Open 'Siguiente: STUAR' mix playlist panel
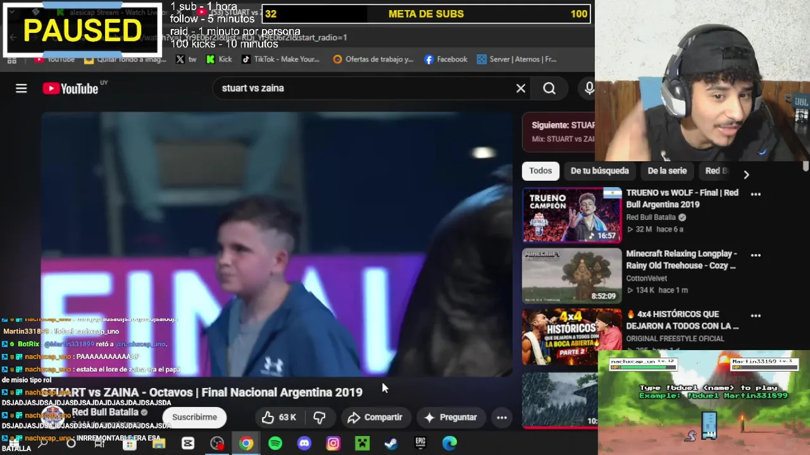The width and height of the screenshot is (810, 455). 559,131
